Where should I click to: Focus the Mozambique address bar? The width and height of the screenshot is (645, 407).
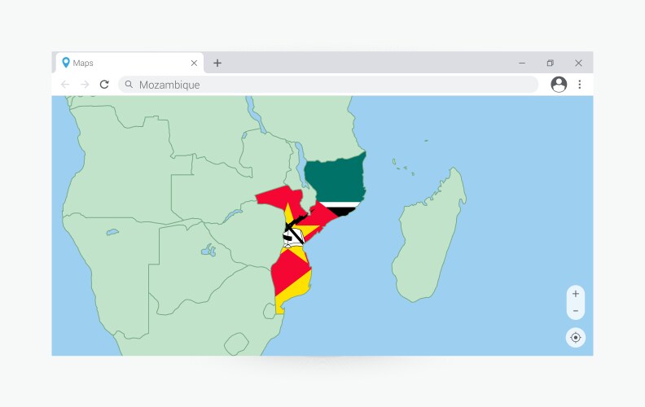[x=328, y=85]
